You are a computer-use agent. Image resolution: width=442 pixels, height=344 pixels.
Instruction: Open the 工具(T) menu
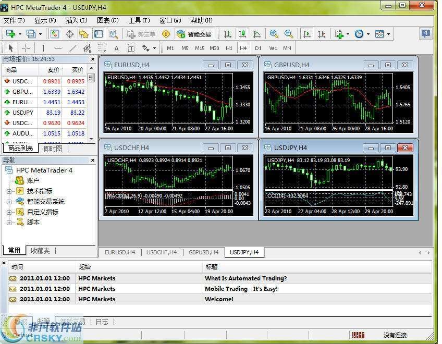[139, 20]
